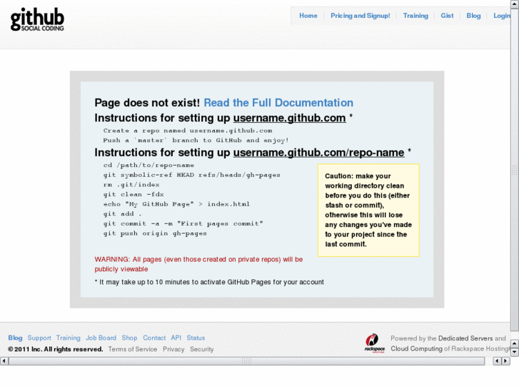Click the Login link
The width and height of the screenshot is (519, 389).
(x=502, y=16)
